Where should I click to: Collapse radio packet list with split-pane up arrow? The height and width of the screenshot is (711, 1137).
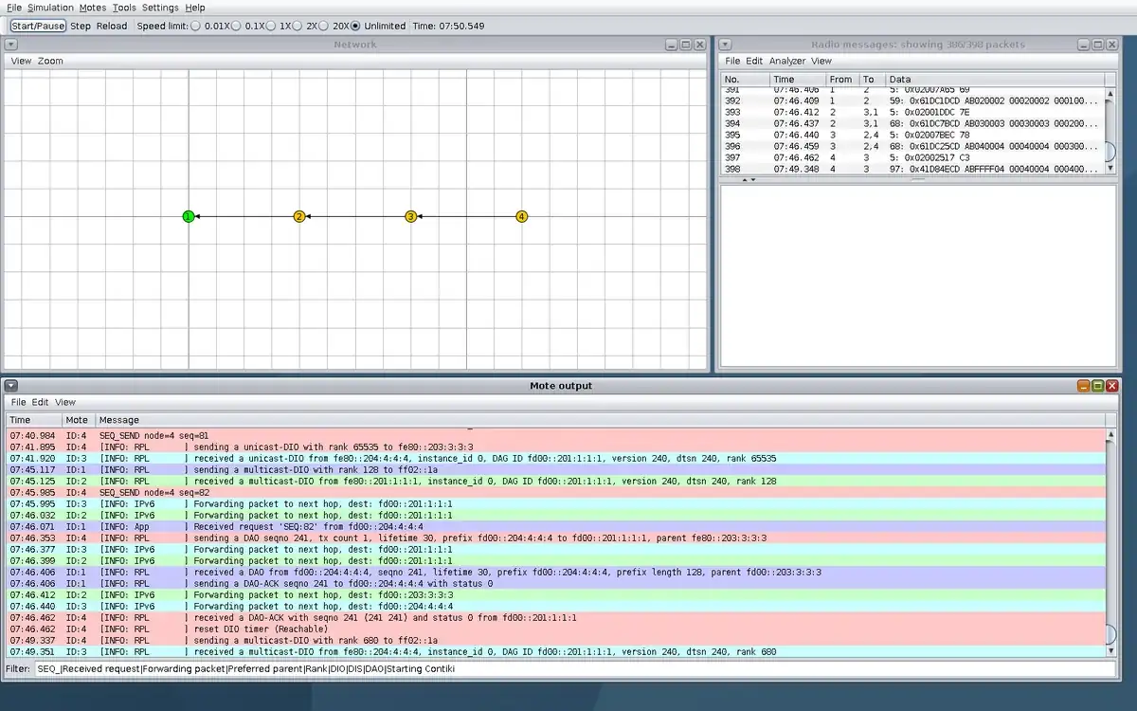(x=744, y=179)
